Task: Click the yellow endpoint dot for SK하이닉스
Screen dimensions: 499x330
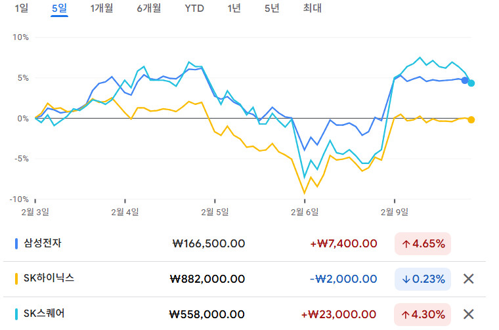Action: pyautogui.click(x=471, y=119)
